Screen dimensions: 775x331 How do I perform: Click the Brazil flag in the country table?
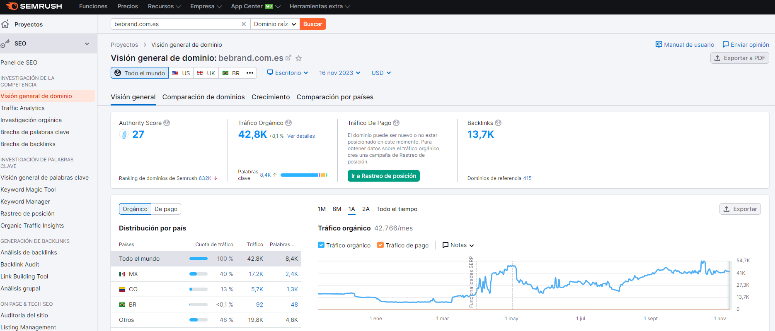(x=122, y=305)
